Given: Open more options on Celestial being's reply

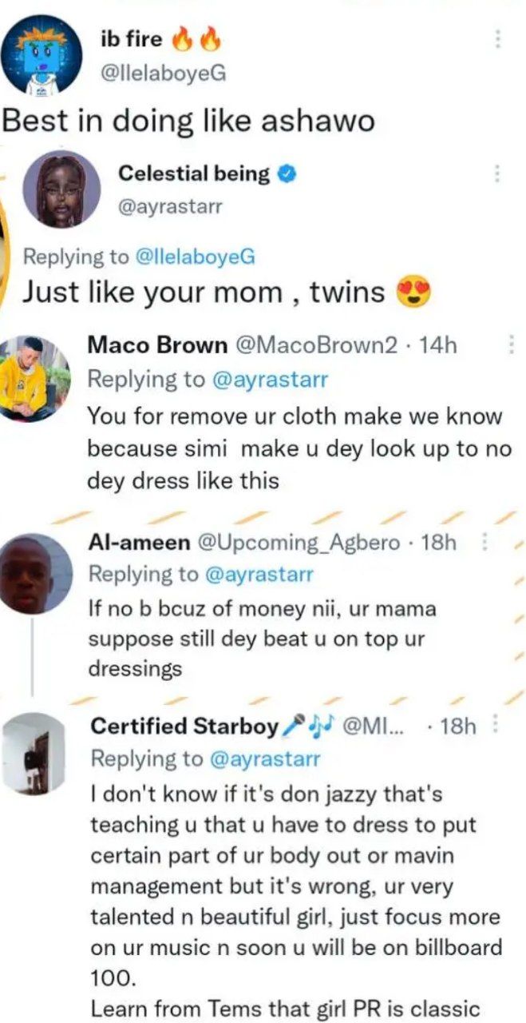Looking at the screenshot, I should pos(497,173).
